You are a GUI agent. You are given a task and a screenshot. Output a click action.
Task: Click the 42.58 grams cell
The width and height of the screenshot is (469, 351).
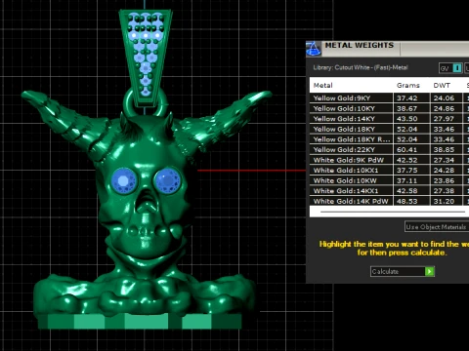(x=411, y=191)
